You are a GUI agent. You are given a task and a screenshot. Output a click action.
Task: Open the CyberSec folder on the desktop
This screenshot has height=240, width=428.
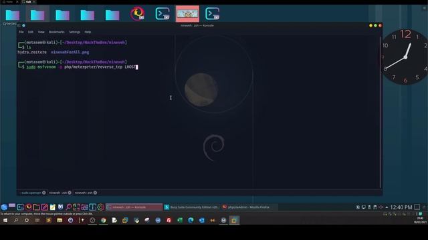[x=13, y=15]
